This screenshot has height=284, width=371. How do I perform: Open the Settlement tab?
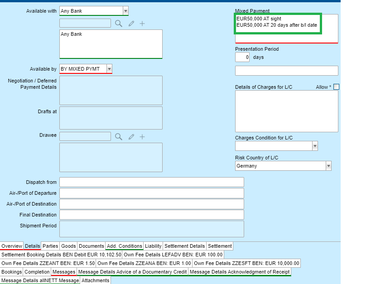click(x=220, y=246)
